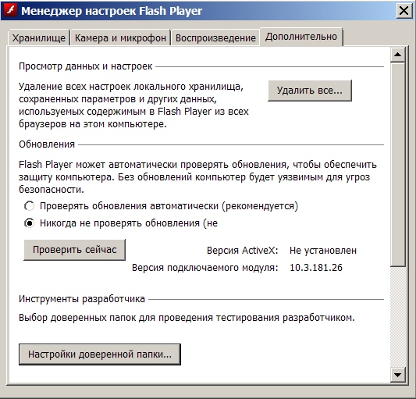Open the Камера и микрофон tab
This screenshot has width=416, height=399.
click(120, 38)
